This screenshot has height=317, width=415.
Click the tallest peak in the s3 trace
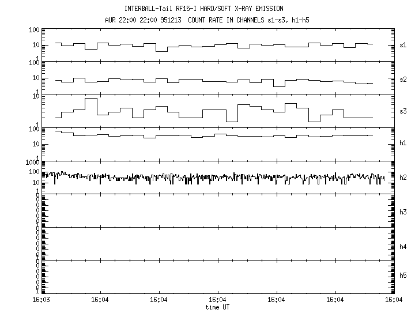(90, 99)
